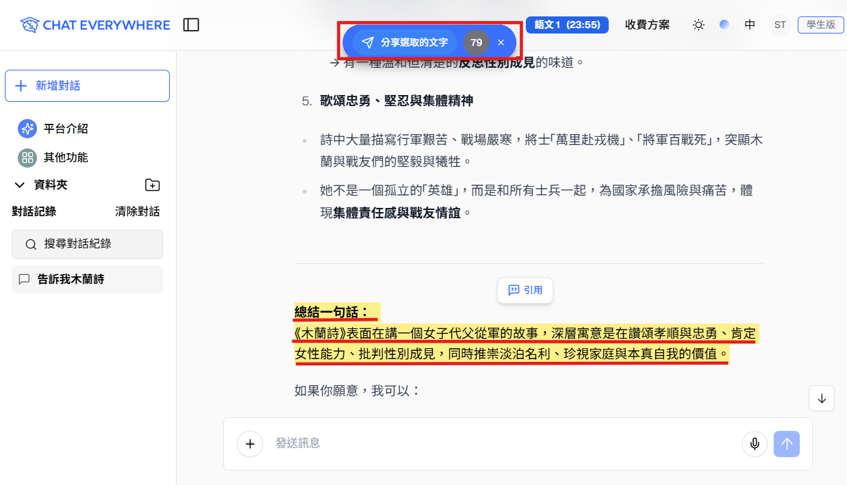Switch language with 中 button
847x485 pixels.
point(750,25)
